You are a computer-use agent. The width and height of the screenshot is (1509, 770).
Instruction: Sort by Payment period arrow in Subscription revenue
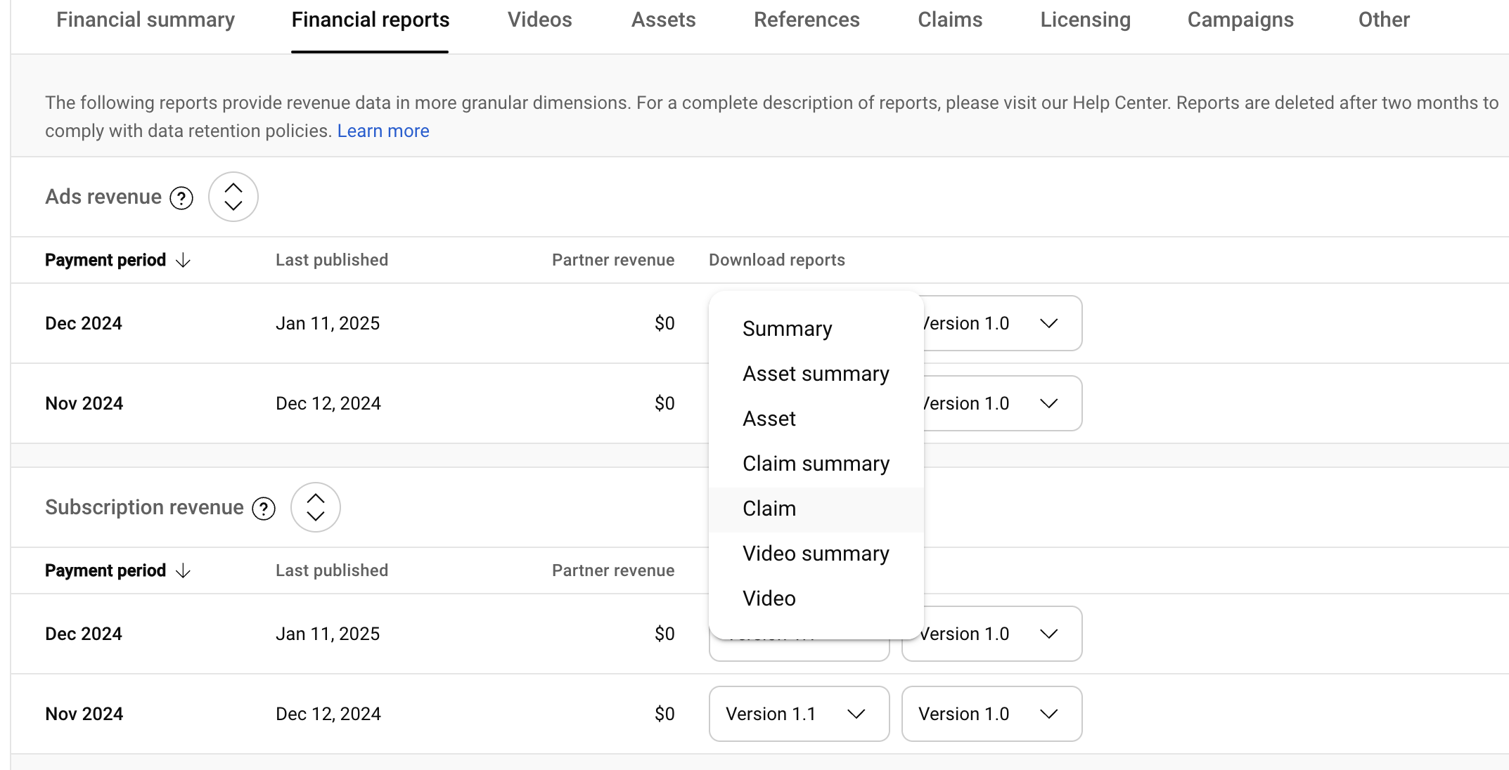point(184,571)
